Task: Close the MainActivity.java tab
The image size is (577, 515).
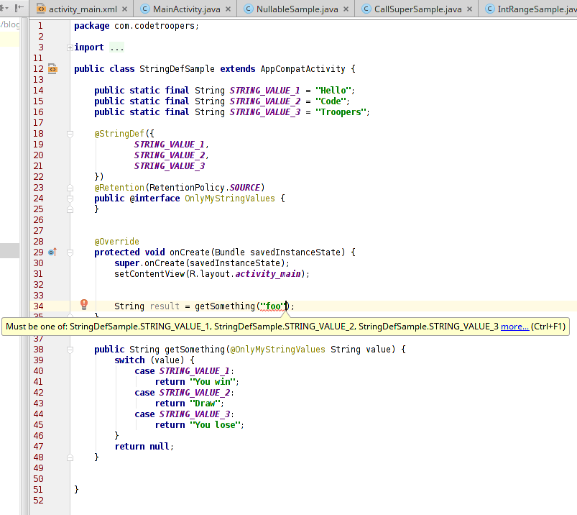Action: point(229,9)
